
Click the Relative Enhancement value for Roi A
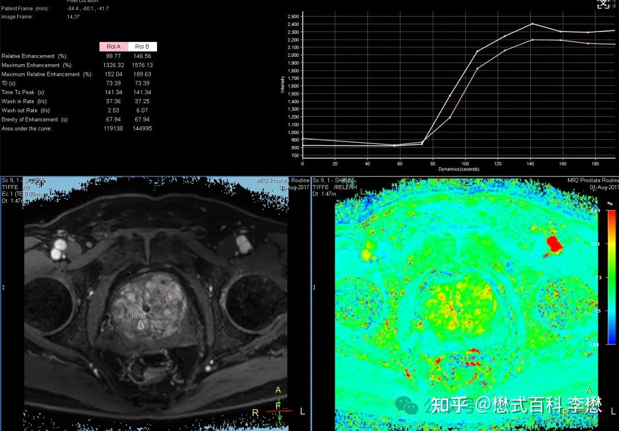point(113,56)
